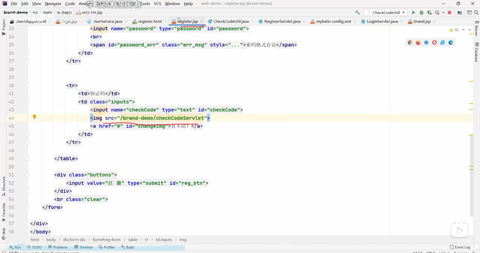This screenshot has height=253, width=480.
Task: Open the Web tool window
Action: [x=3, y=233]
